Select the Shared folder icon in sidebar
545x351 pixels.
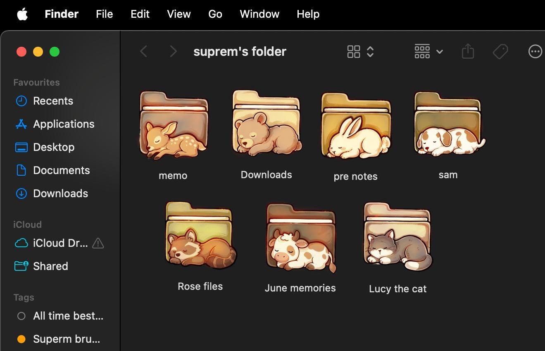(x=21, y=266)
